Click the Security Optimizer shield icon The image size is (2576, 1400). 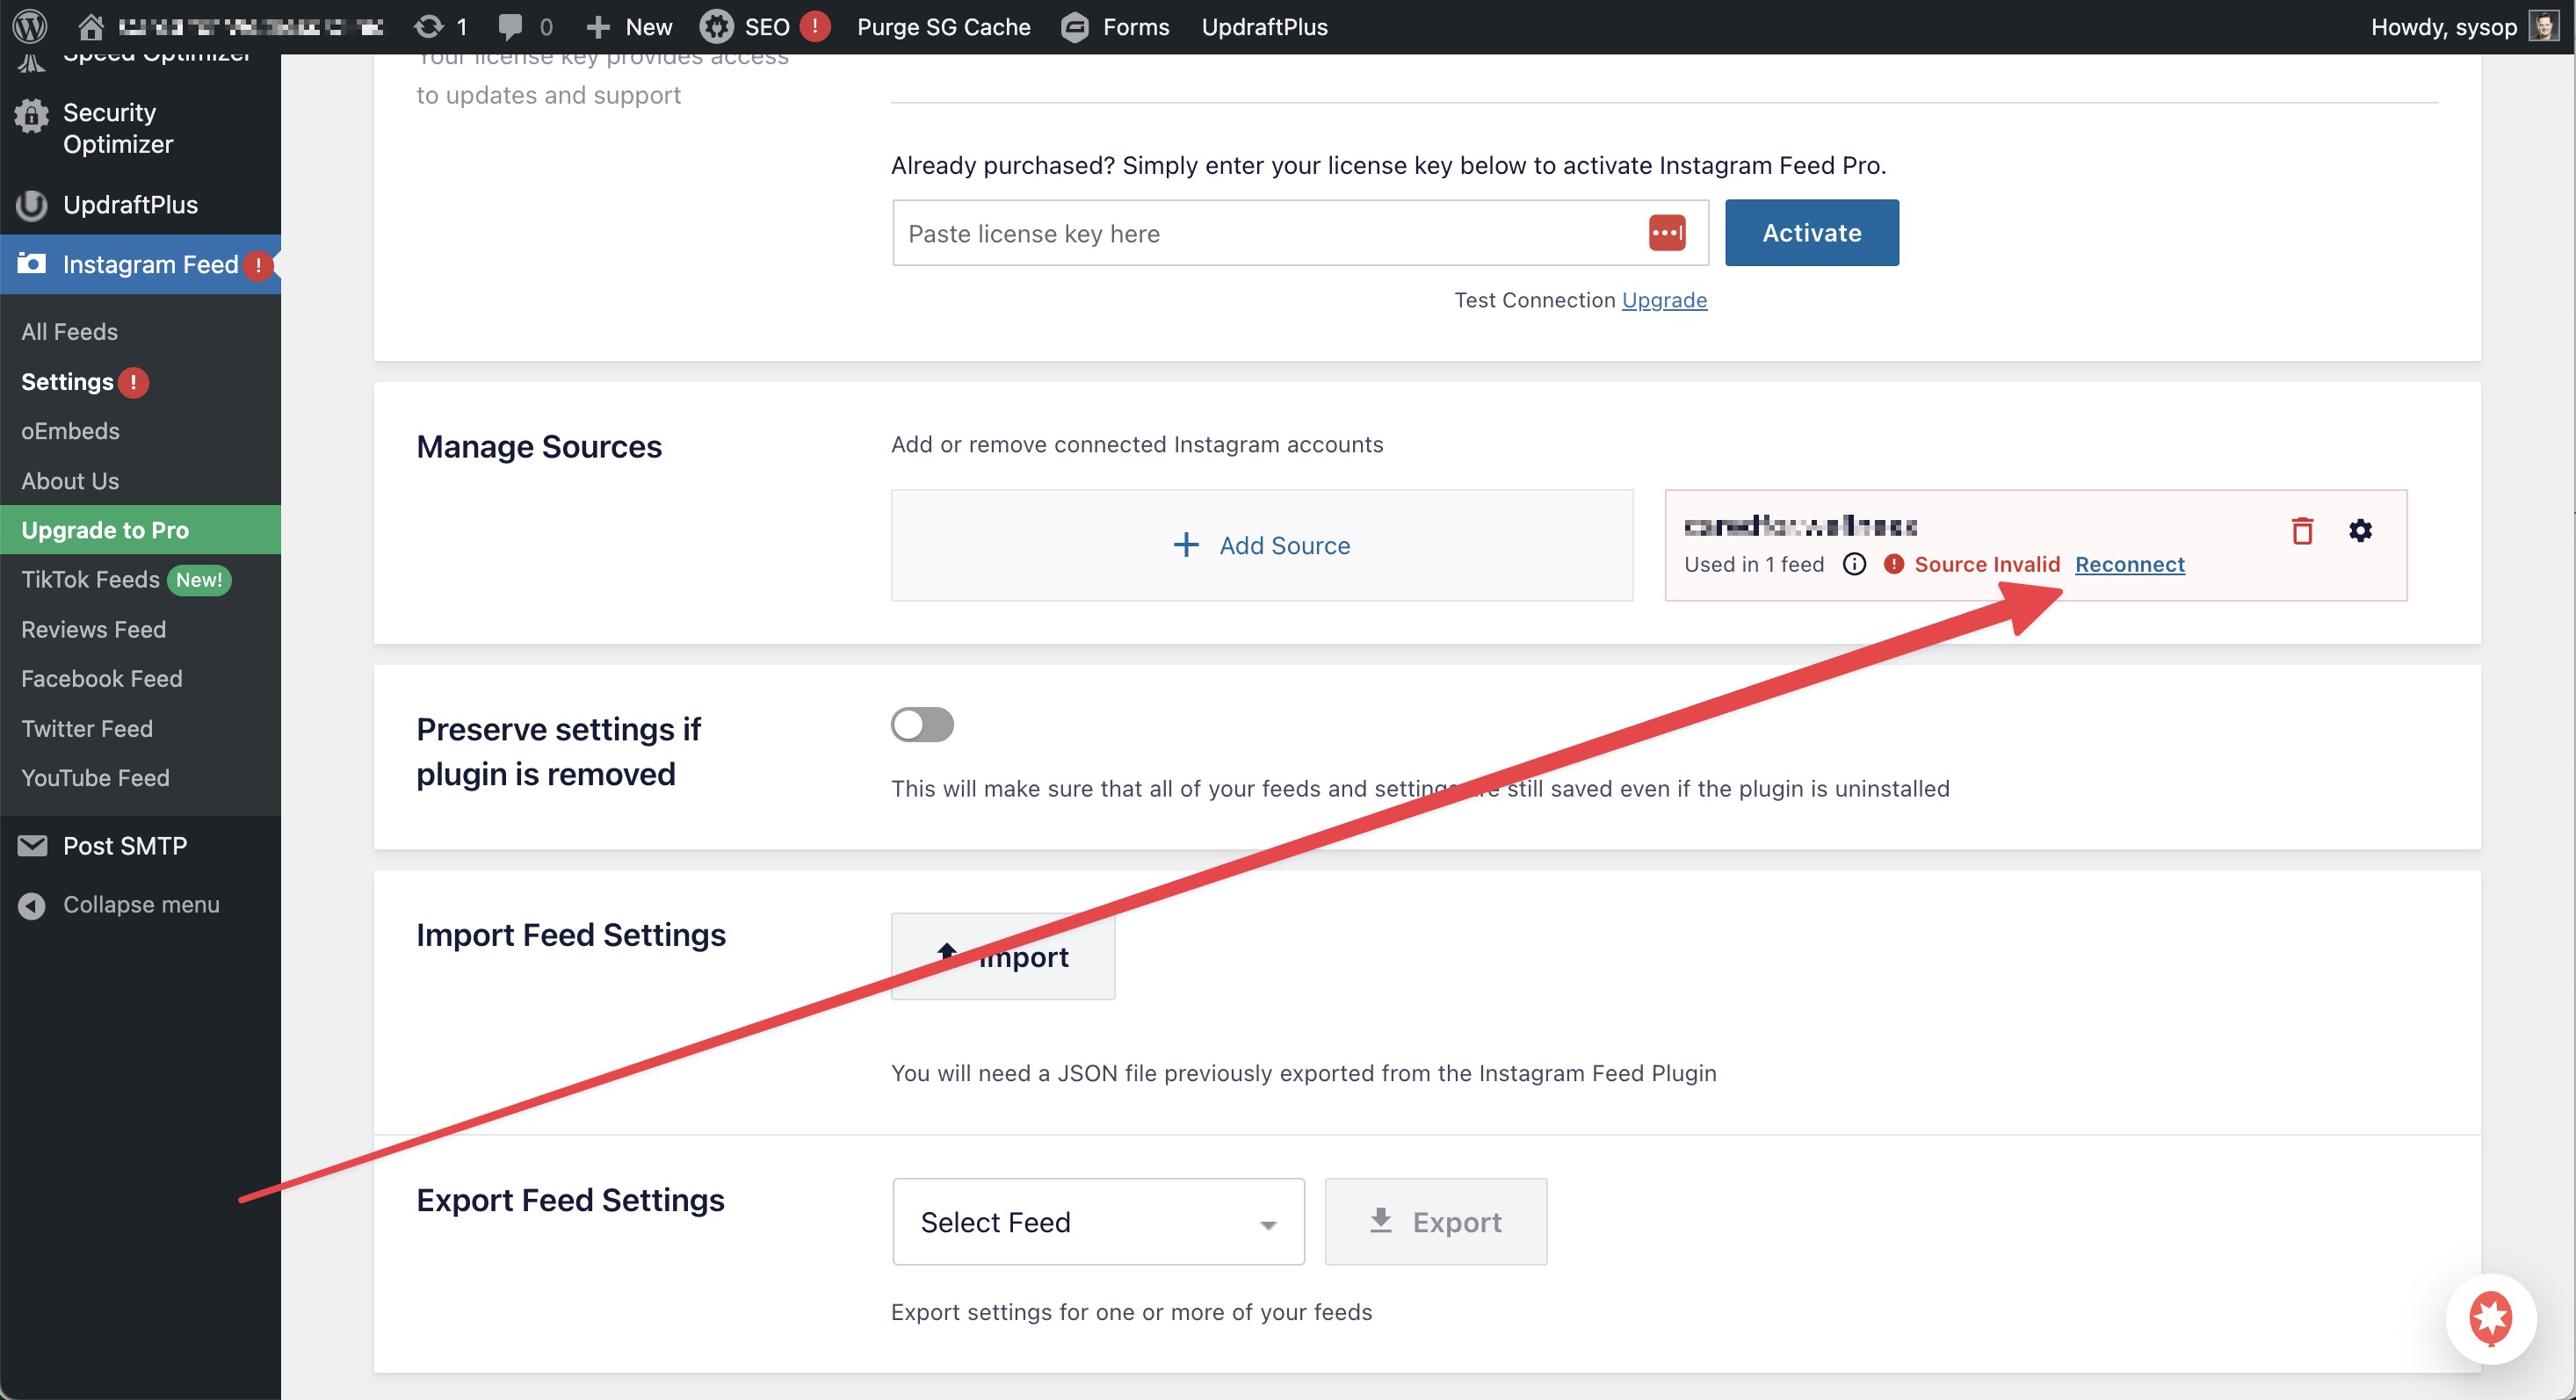(x=32, y=117)
